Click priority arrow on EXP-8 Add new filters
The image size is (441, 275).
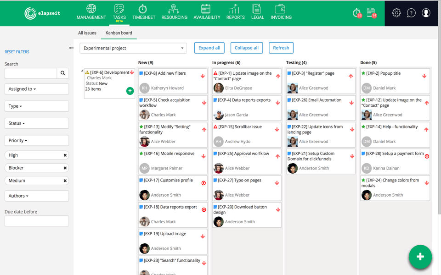pos(203,76)
